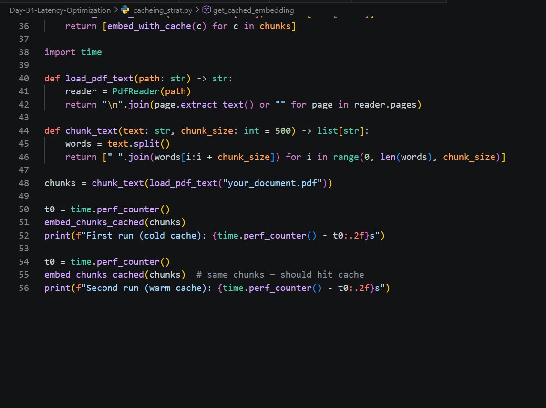
Task: Click extract_text method on line 42
Action: pyautogui.click(x=212, y=105)
